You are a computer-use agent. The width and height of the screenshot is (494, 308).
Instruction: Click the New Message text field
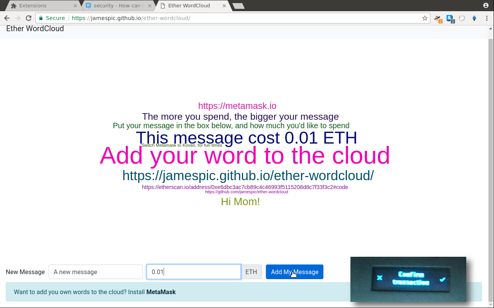click(96, 272)
